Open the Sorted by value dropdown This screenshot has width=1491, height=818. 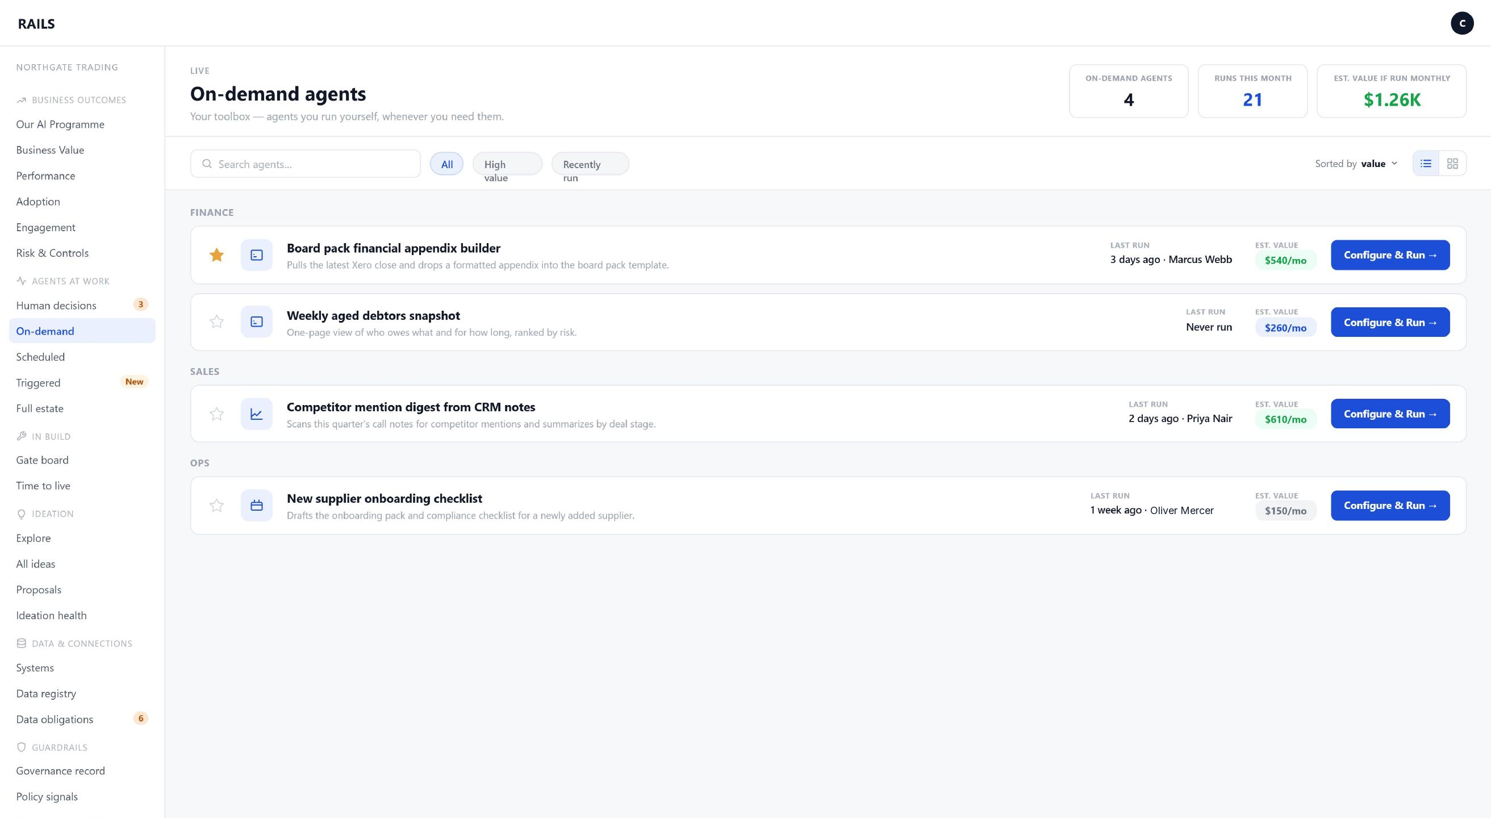1356,163
